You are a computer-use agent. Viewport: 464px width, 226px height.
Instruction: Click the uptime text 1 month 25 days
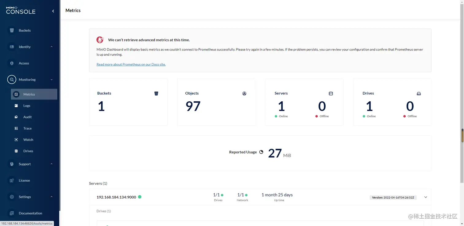[x=277, y=195]
